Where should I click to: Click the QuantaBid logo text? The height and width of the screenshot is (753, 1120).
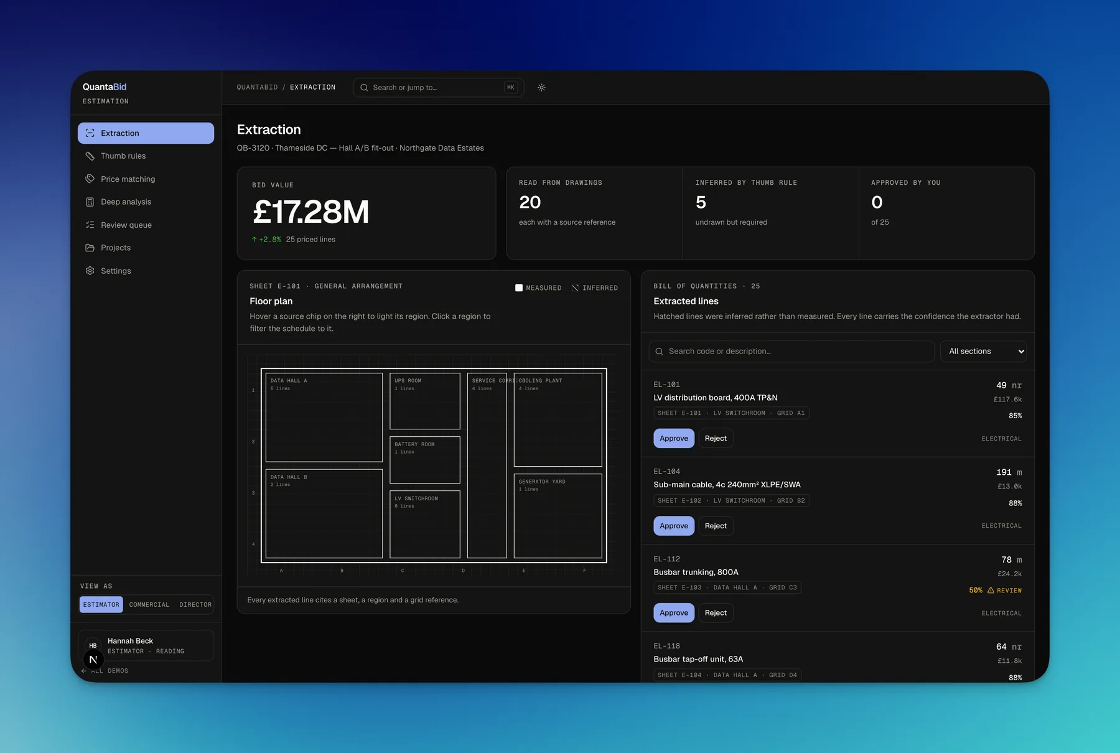pyautogui.click(x=105, y=87)
